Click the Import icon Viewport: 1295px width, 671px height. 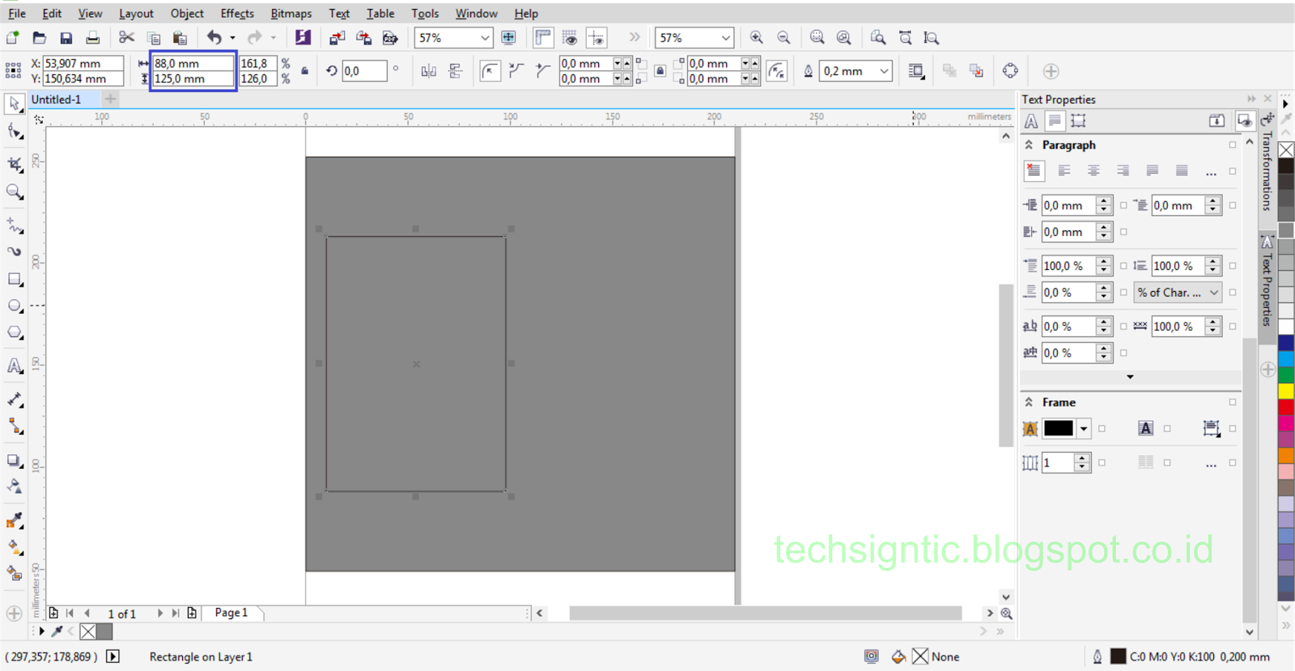[x=337, y=37]
